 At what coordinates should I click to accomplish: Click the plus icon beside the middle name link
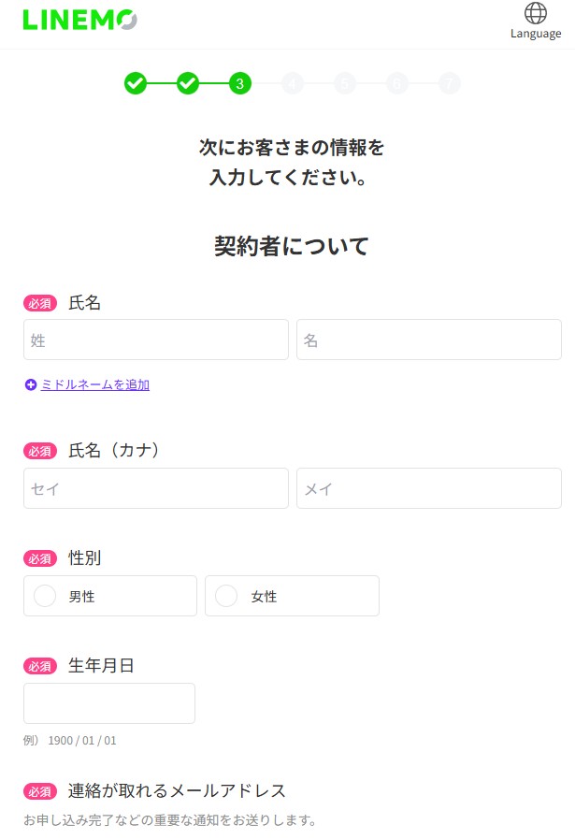coord(29,384)
